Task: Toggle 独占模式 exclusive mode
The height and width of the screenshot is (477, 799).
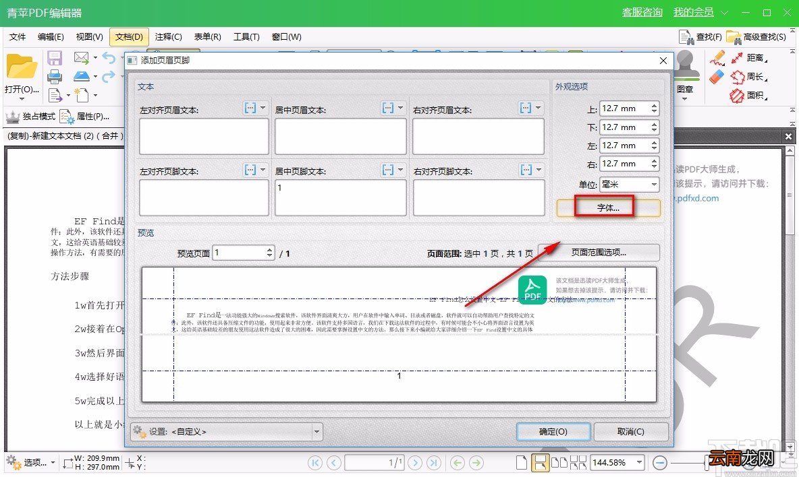Action: 30,117
